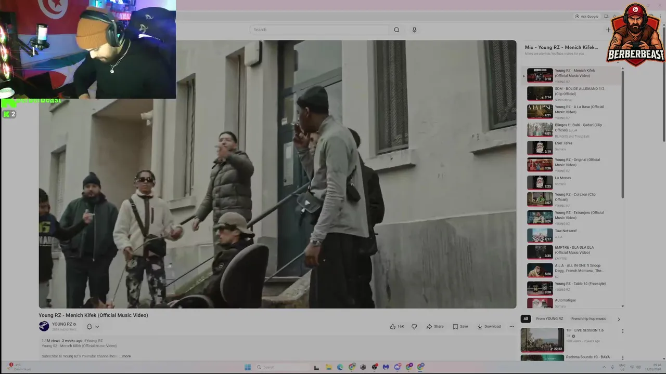
Task: Open the YOUNG RZ channel avatar
Action: coord(44,326)
